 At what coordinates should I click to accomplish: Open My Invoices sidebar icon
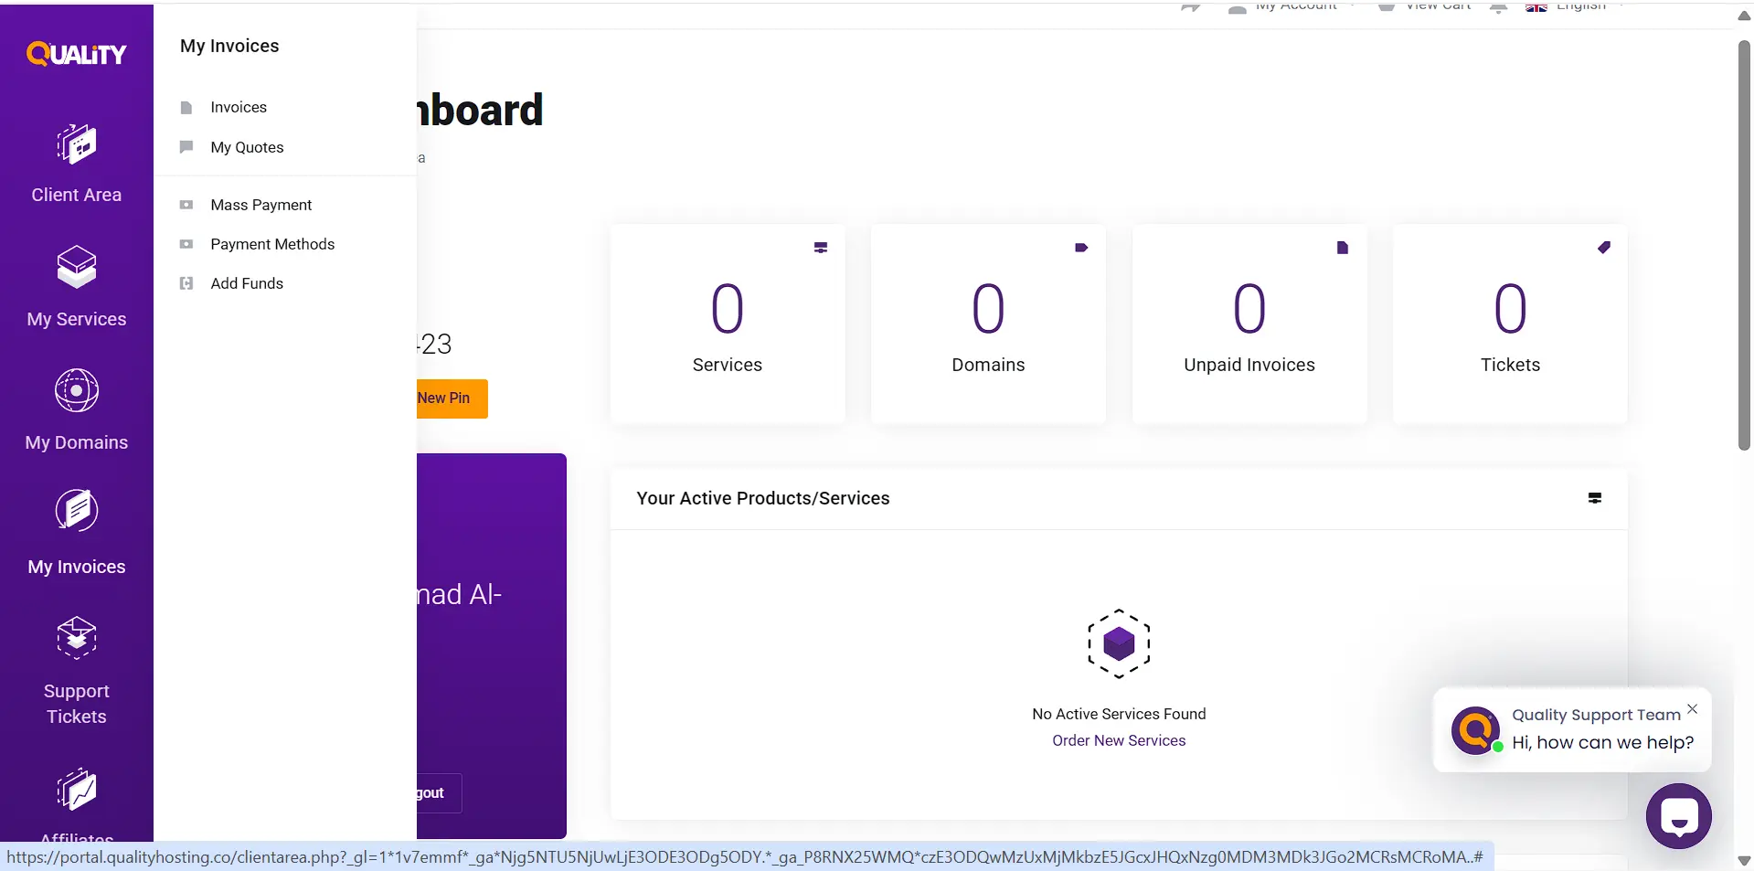[x=77, y=511]
